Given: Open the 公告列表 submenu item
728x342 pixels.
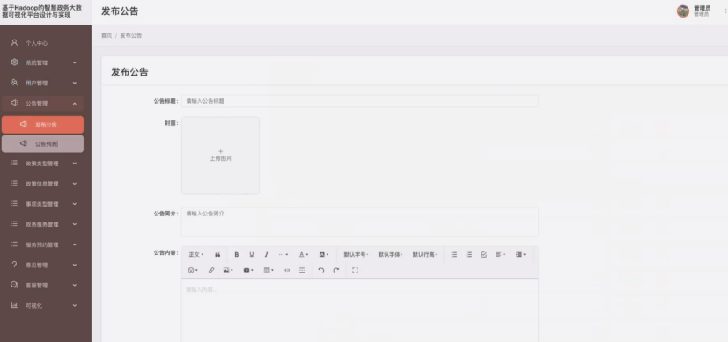Looking at the screenshot, I should coord(43,144).
